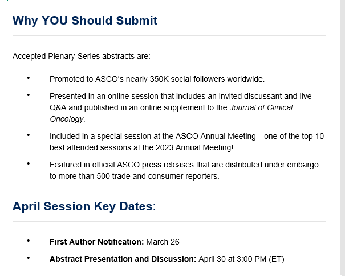The width and height of the screenshot is (345, 276).
Task: Click bullet point beside "Promoted to ASCO's"
Action: [29, 78]
